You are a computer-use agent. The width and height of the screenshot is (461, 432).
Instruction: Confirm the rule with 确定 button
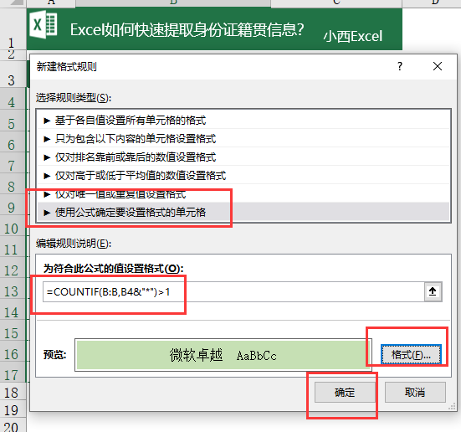click(x=345, y=393)
